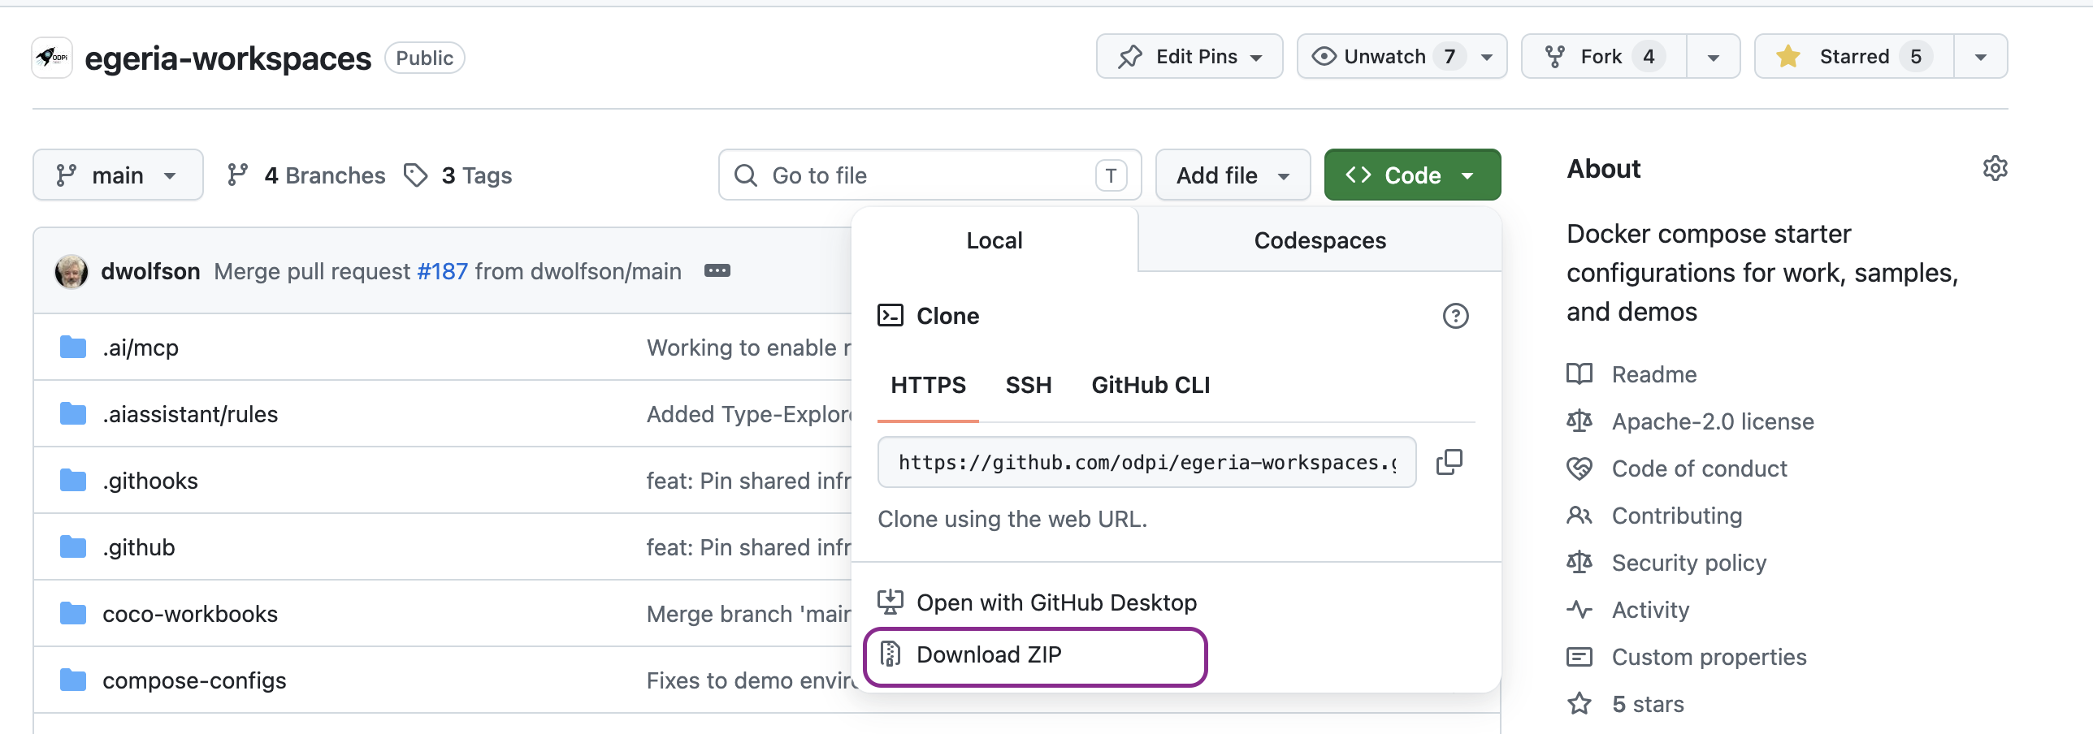Click the Fork button
Image resolution: width=2093 pixels, height=734 pixels.
point(1603,57)
